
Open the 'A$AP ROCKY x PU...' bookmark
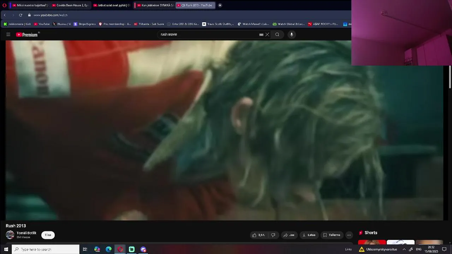pyautogui.click(x=324, y=24)
